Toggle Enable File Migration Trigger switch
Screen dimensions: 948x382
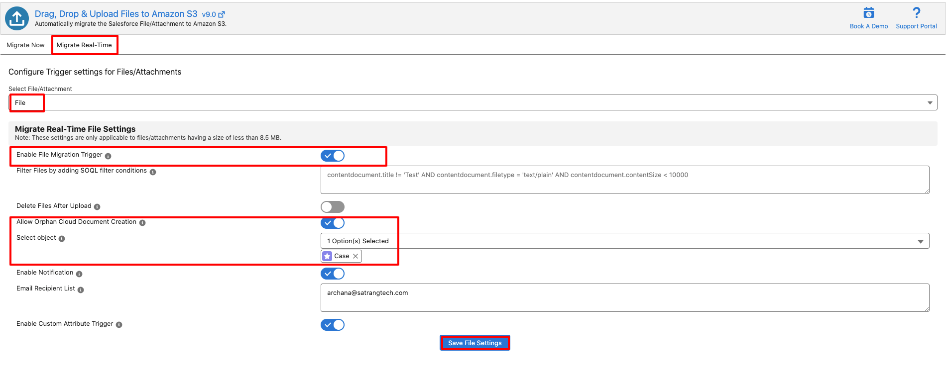(333, 156)
